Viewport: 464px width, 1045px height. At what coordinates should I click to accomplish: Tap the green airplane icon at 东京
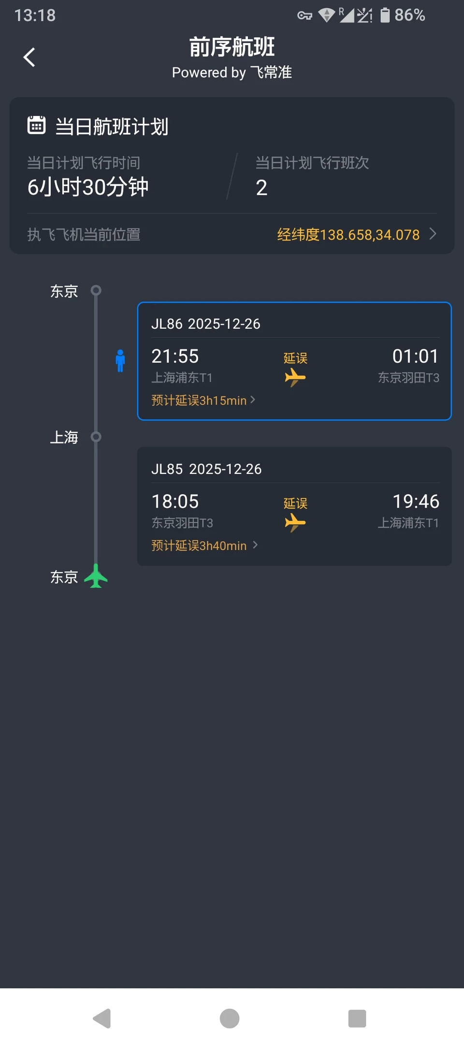96,576
